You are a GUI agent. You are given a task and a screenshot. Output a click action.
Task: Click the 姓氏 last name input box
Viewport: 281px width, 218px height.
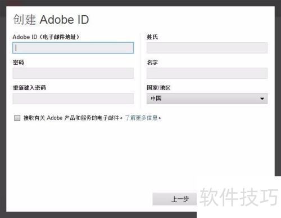pyautogui.click(x=207, y=48)
